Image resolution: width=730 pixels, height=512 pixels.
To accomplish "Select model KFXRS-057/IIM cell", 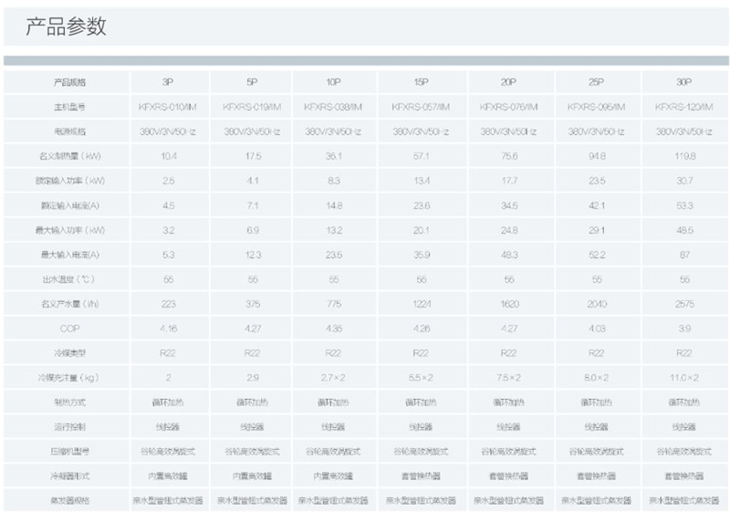I will coord(421,107).
